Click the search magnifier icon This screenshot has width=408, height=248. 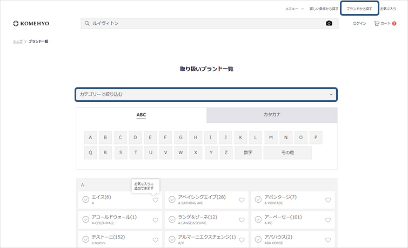point(87,23)
